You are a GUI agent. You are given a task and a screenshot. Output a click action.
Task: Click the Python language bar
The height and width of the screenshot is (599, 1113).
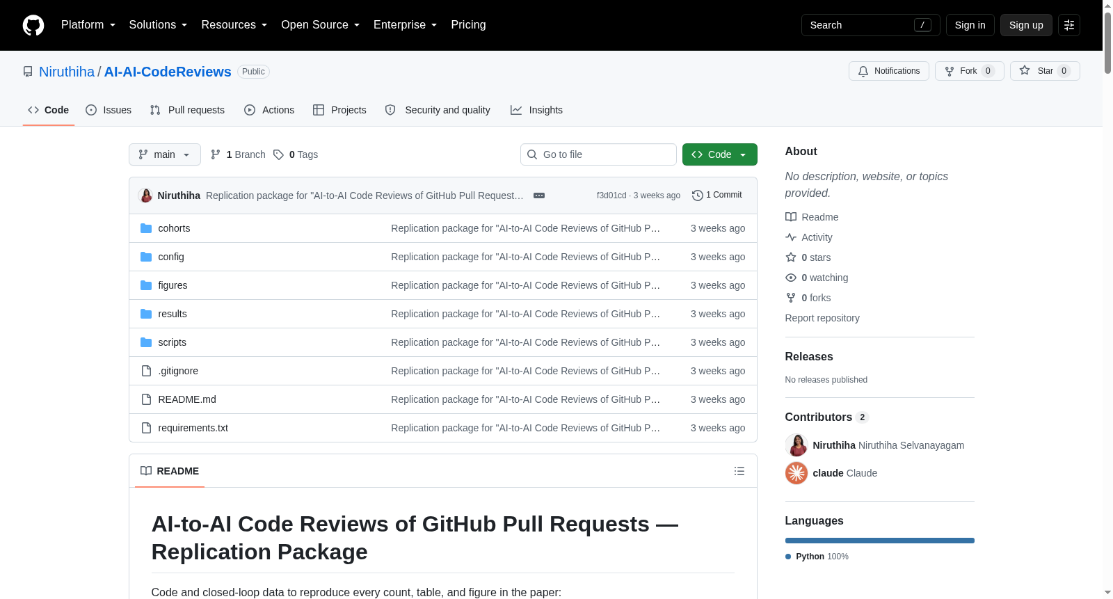pyautogui.click(x=880, y=541)
